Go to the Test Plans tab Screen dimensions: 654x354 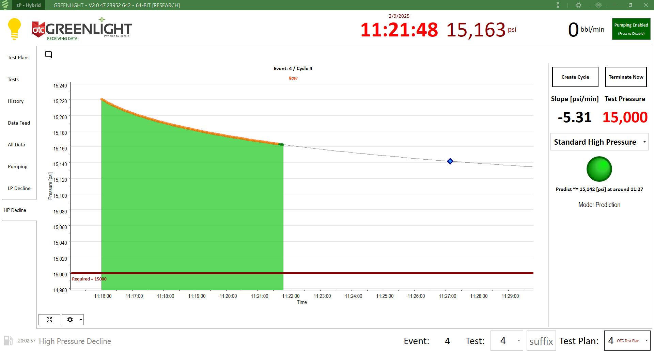tap(19, 58)
